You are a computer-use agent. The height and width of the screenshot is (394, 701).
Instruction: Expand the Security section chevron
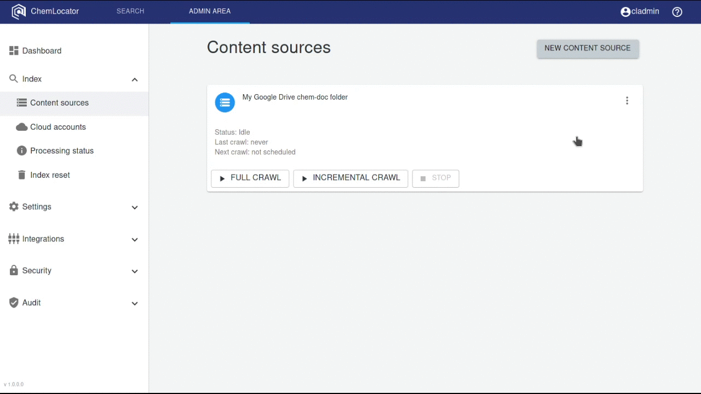[135, 271]
